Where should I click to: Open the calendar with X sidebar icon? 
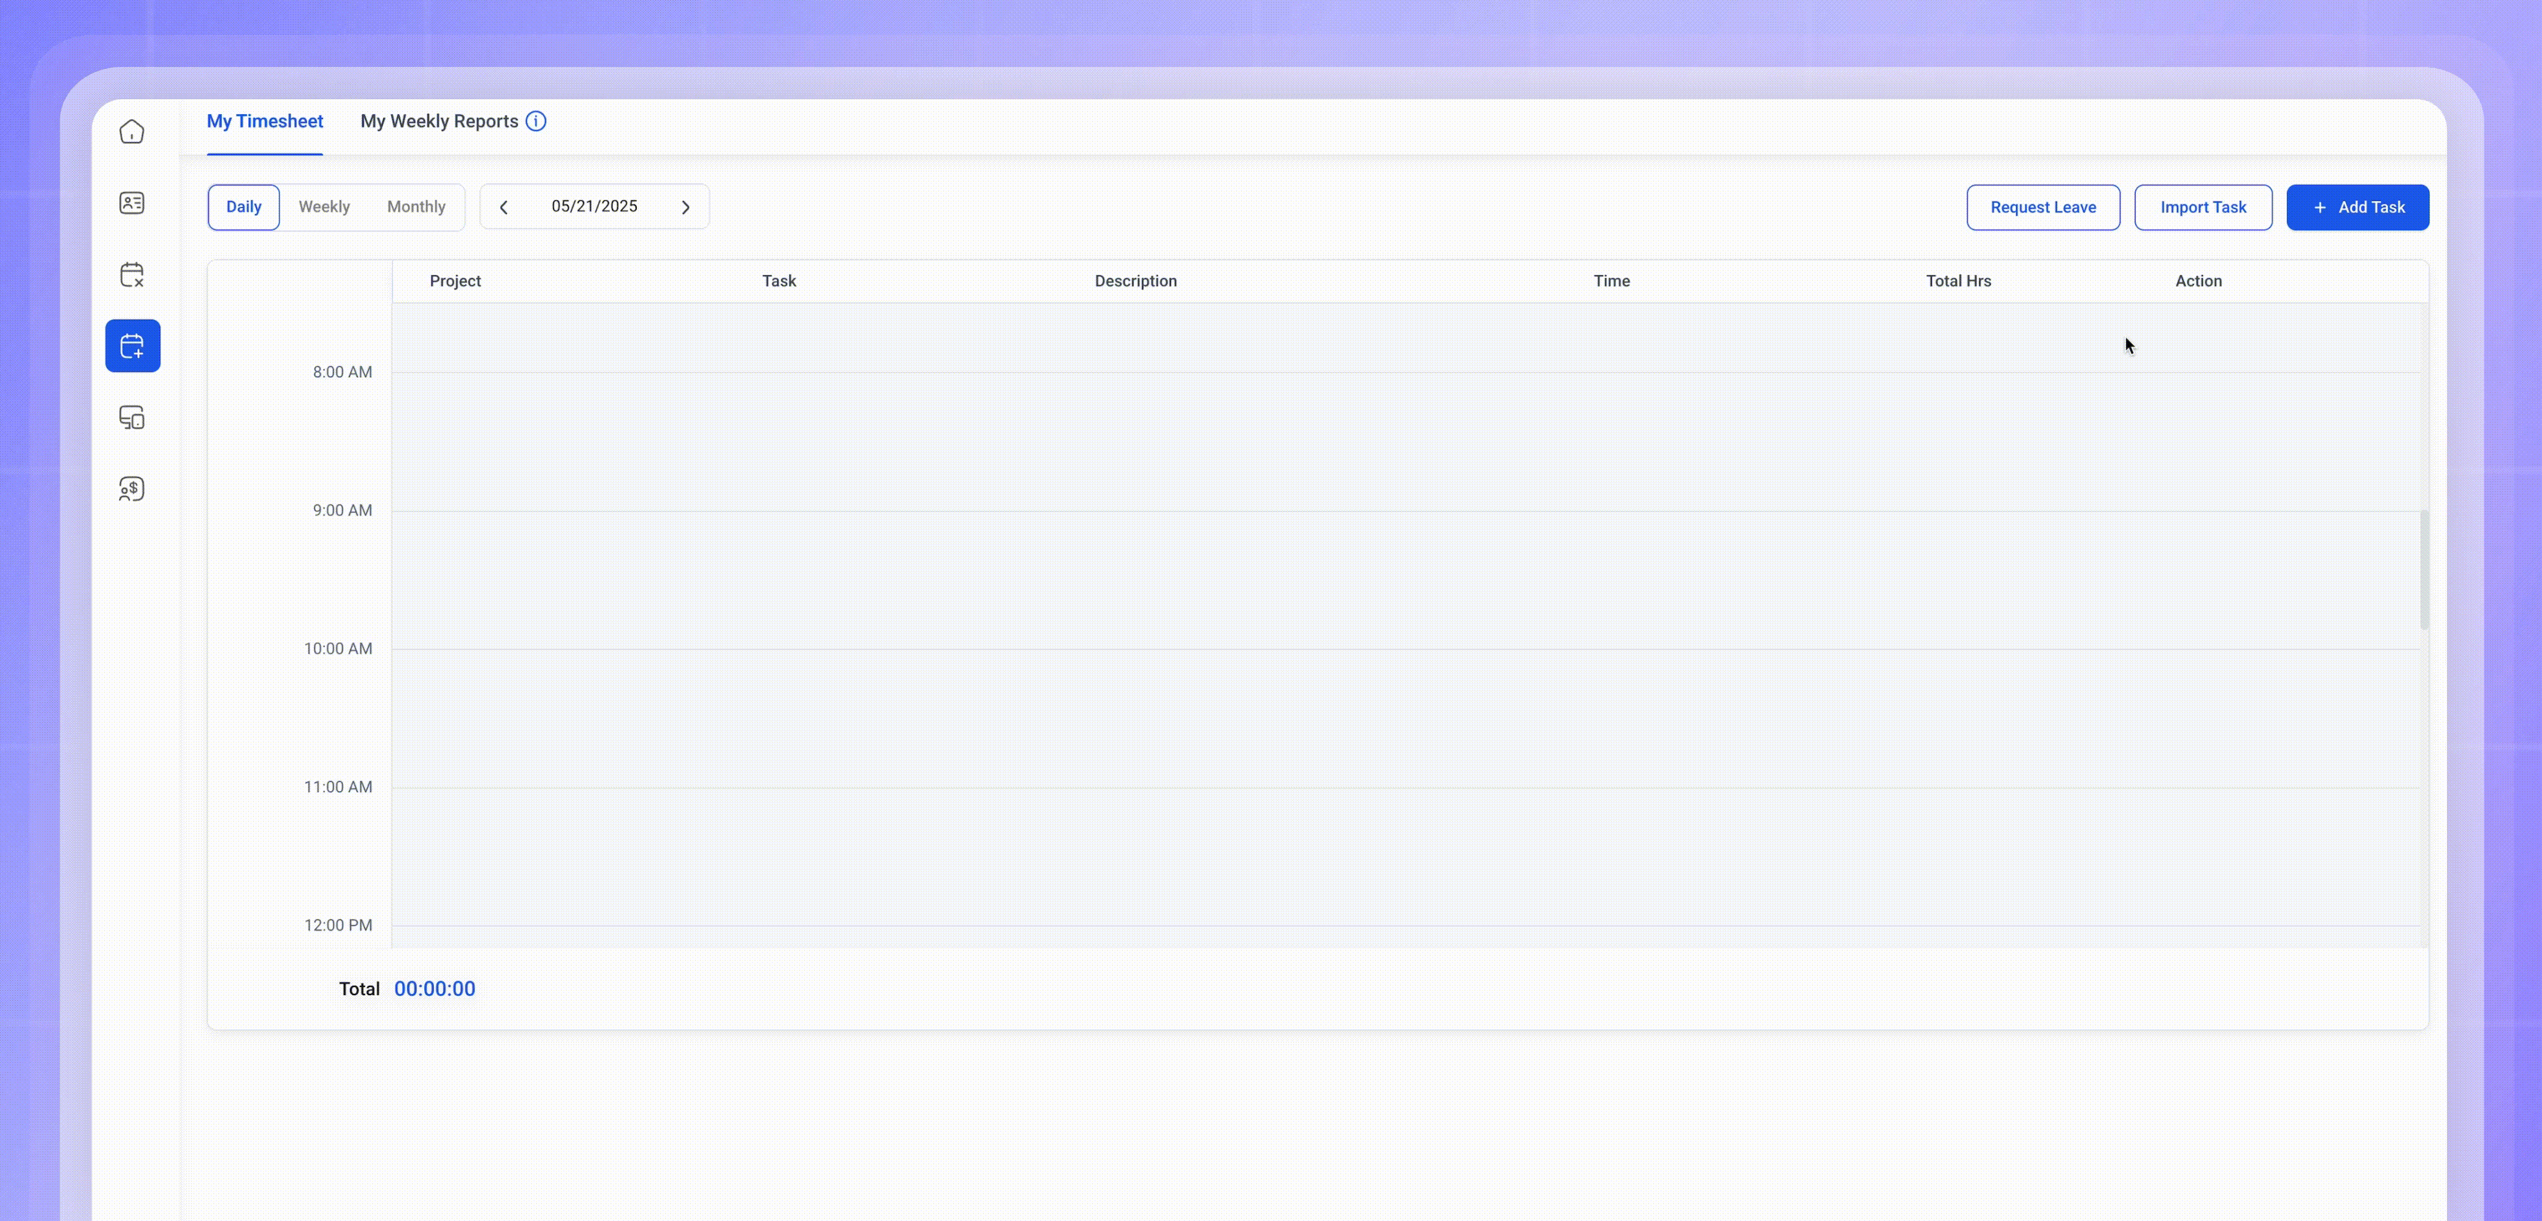132,274
